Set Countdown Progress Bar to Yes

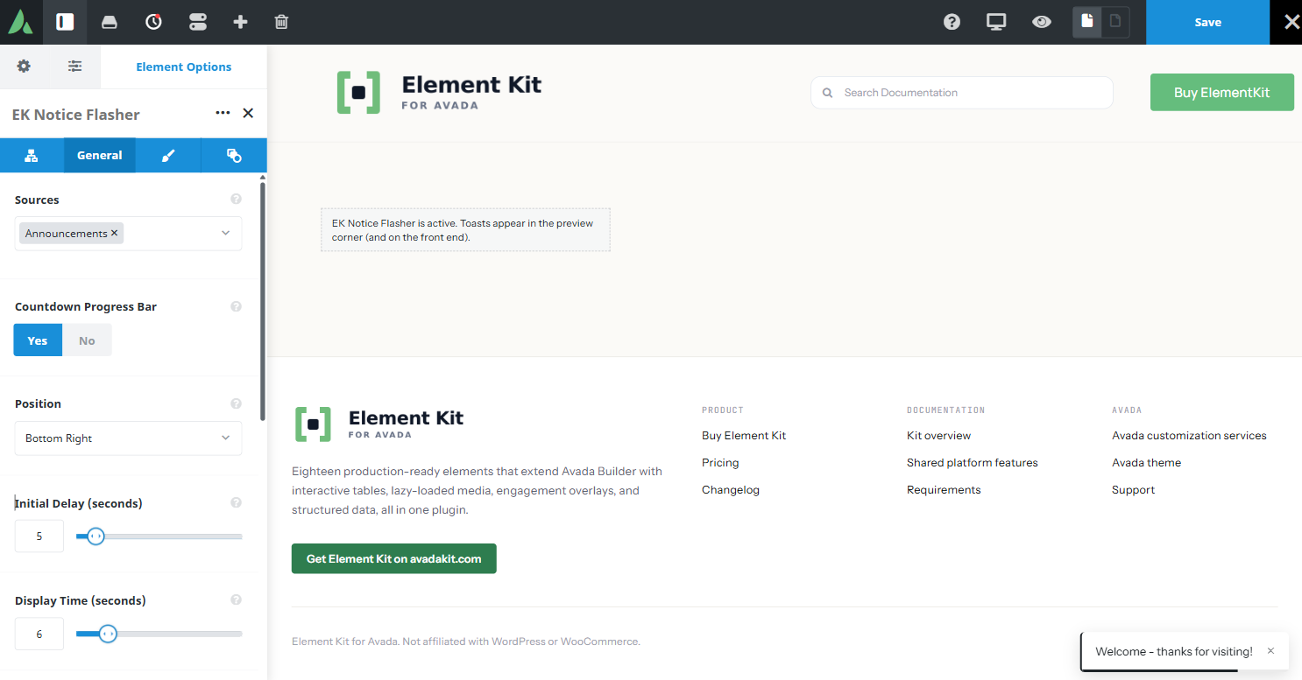tap(38, 340)
